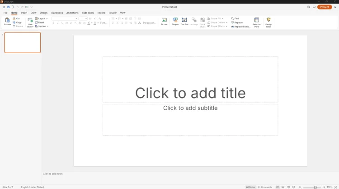Open the Shapes gallery
Viewport: 339px width, 189px height.
coord(175,22)
